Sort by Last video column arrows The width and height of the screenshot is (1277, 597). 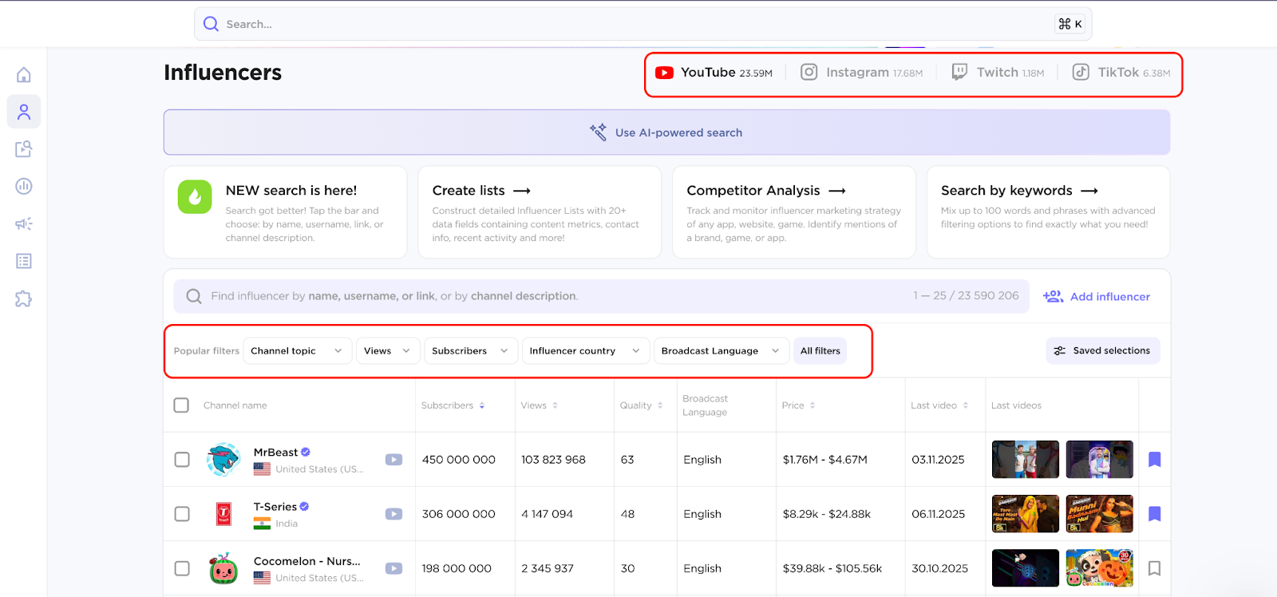click(x=965, y=405)
